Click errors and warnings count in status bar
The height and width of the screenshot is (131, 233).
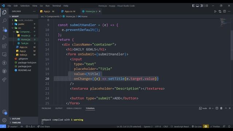(x=30, y=127)
